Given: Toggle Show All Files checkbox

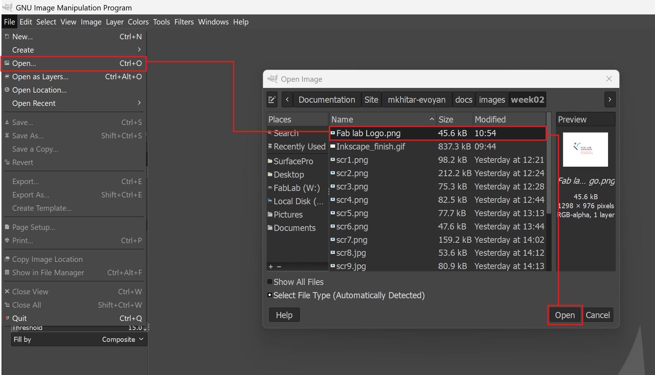Looking at the screenshot, I should (x=269, y=282).
